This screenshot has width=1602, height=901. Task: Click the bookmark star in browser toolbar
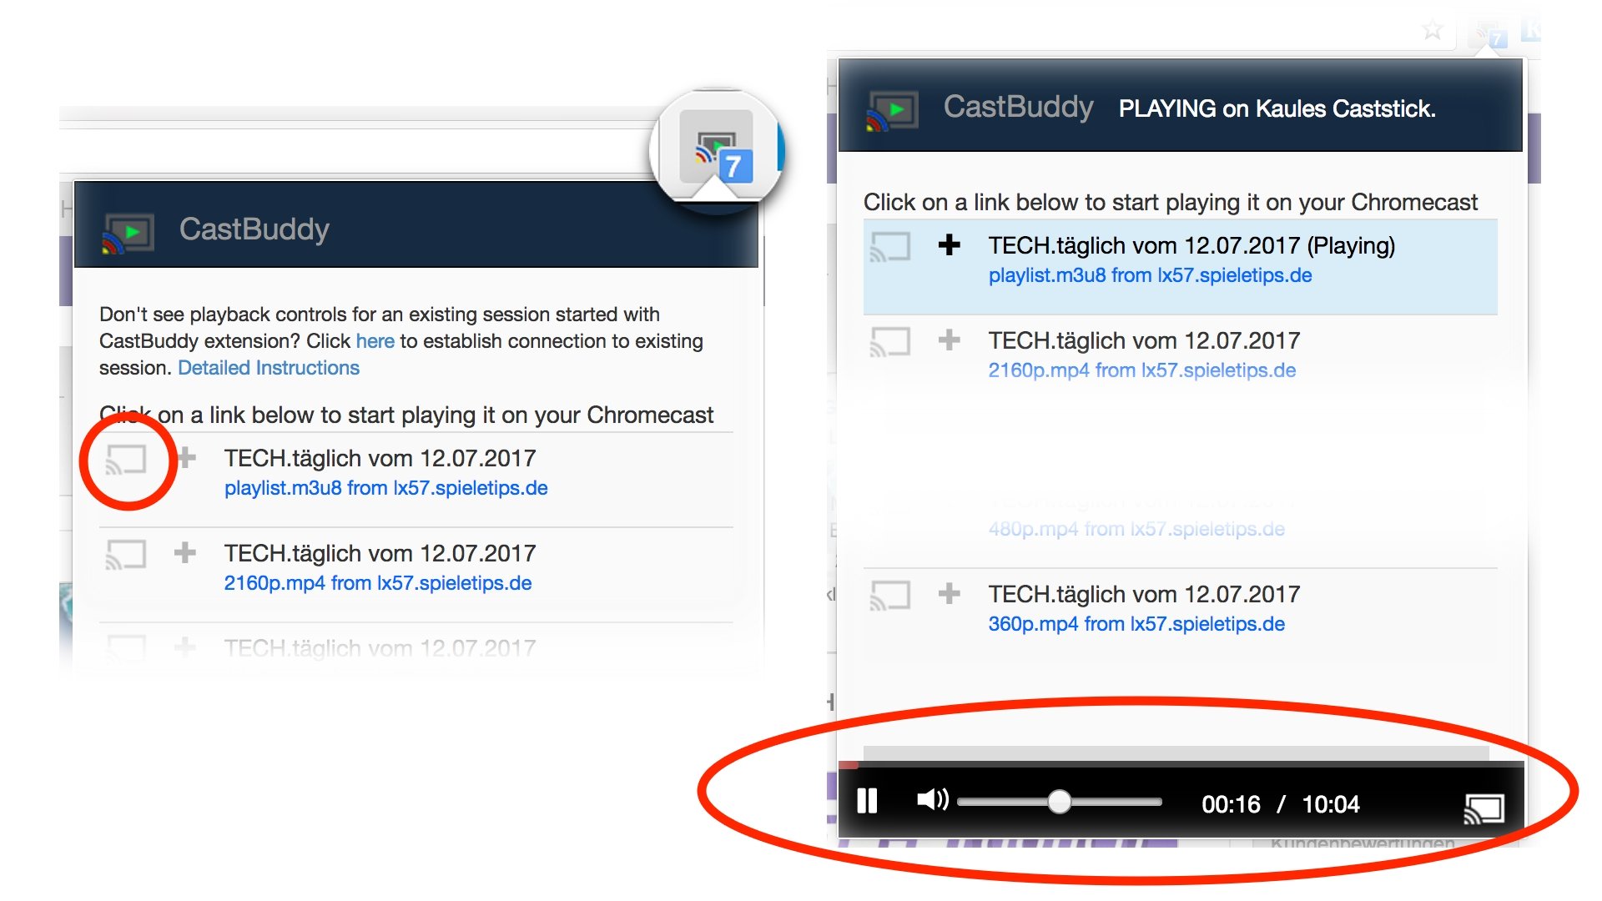tap(1433, 31)
